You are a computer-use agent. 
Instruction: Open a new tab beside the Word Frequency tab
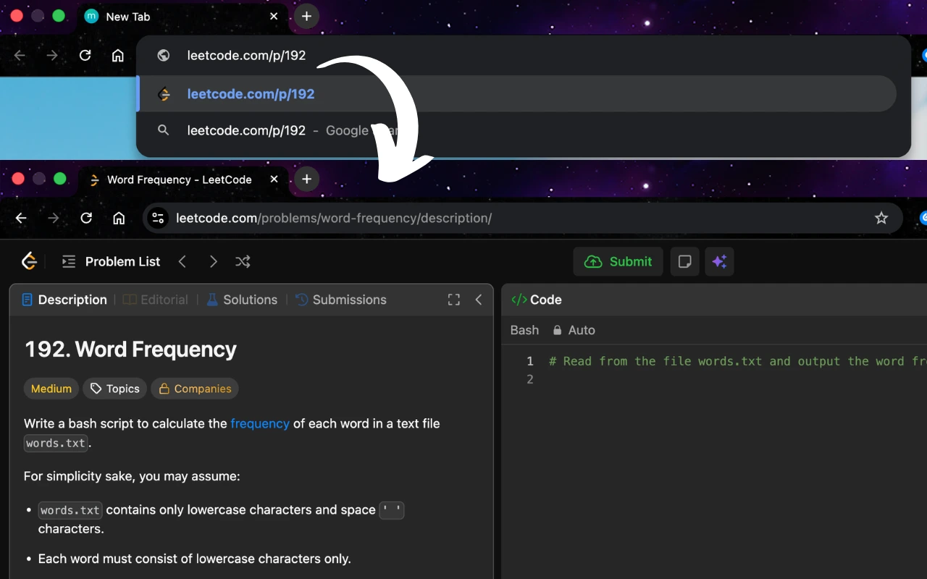[307, 179]
